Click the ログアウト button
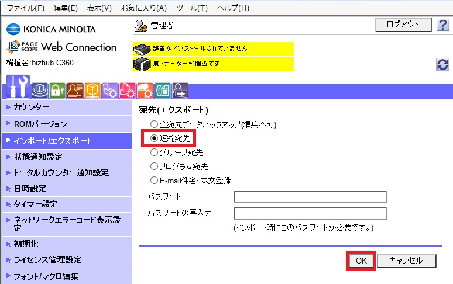 [x=403, y=25]
